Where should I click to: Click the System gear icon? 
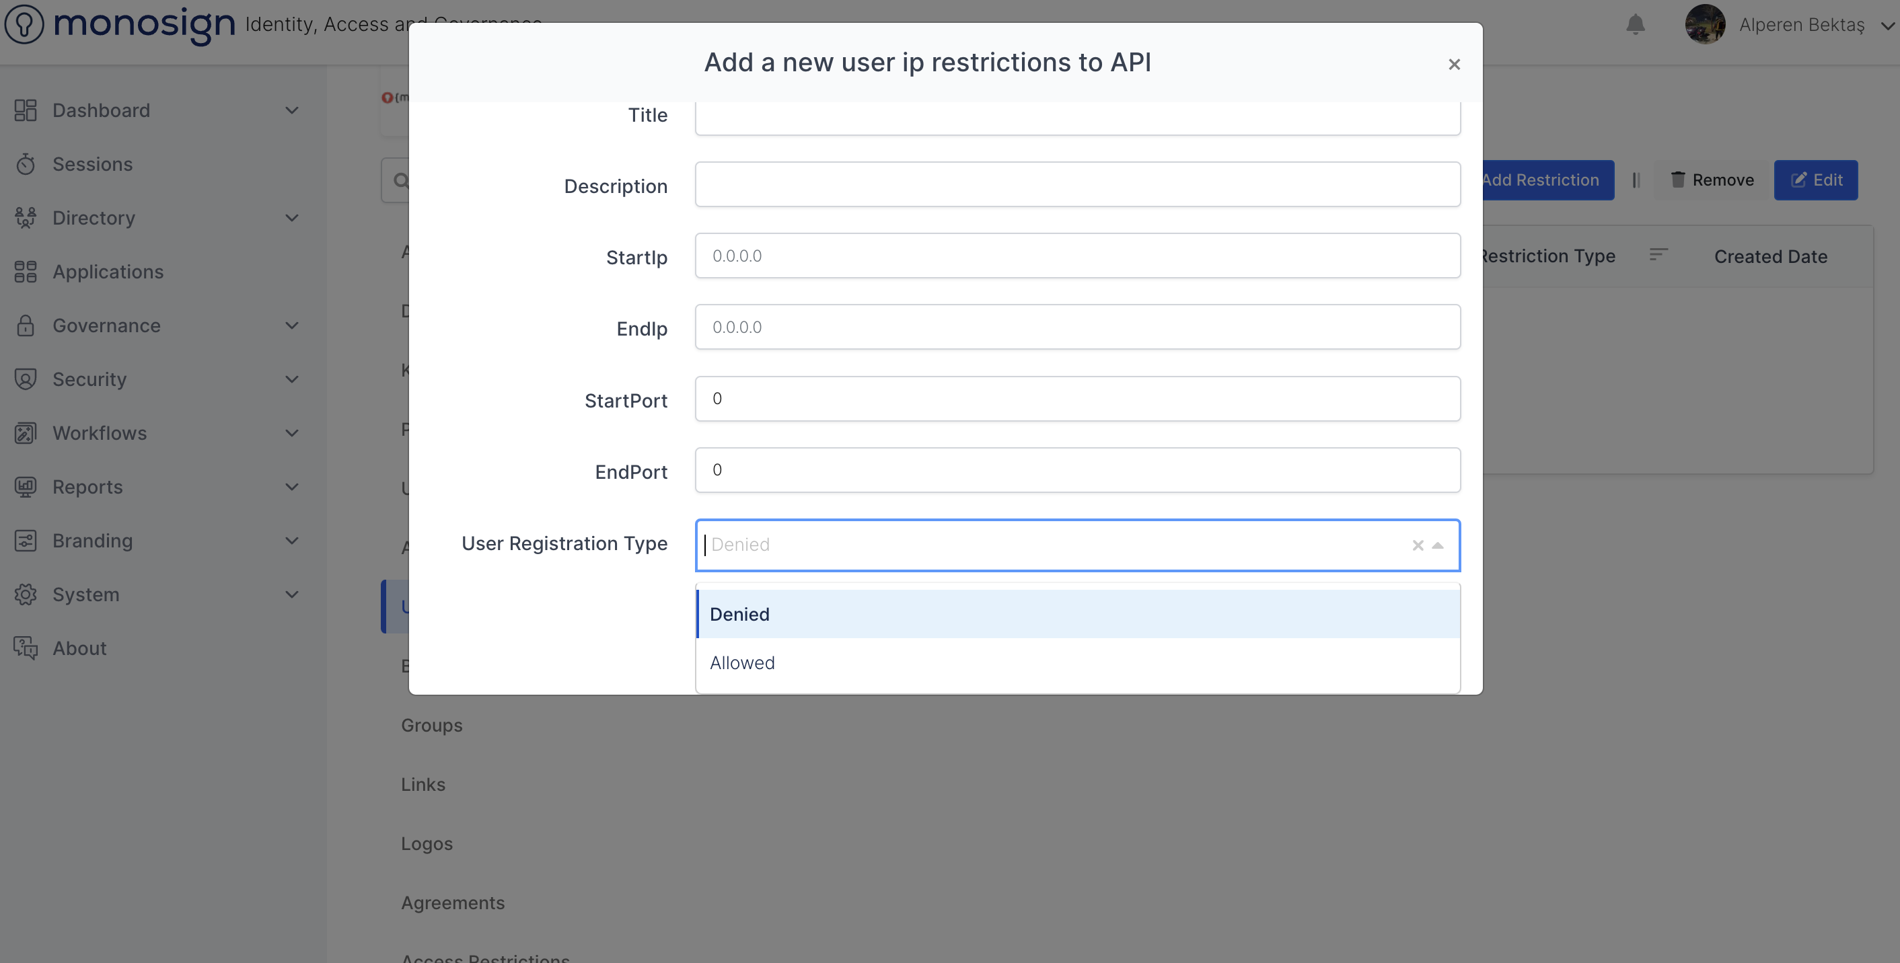(25, 594)
